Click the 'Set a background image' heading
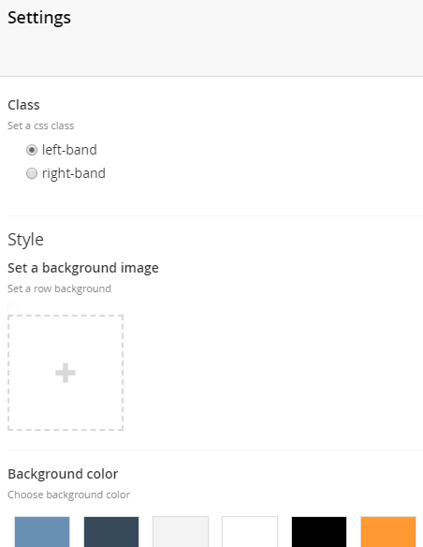 tap(83, 268)
